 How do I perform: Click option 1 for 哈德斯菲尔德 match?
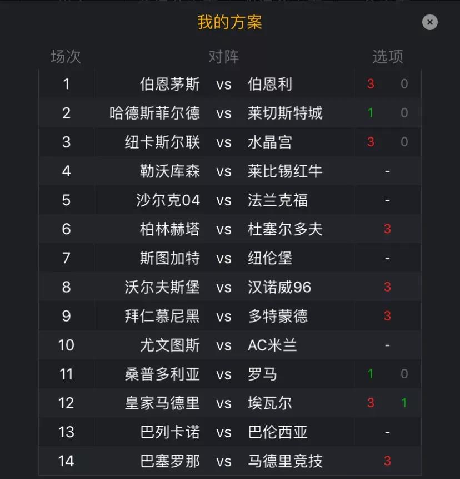point(371,113)
